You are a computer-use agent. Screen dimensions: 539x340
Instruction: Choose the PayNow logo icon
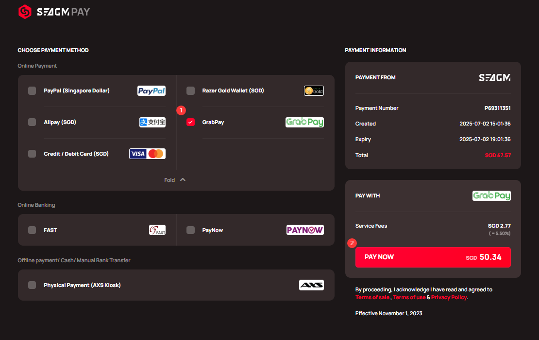click(305, 230)
